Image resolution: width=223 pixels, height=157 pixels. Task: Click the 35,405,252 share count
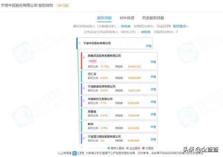tap(134, 66)
